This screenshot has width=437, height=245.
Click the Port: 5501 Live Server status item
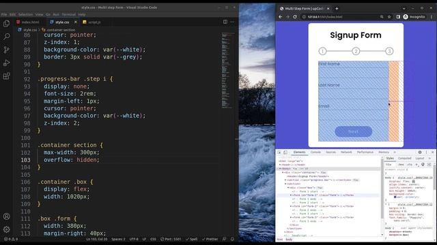[171, 239]
